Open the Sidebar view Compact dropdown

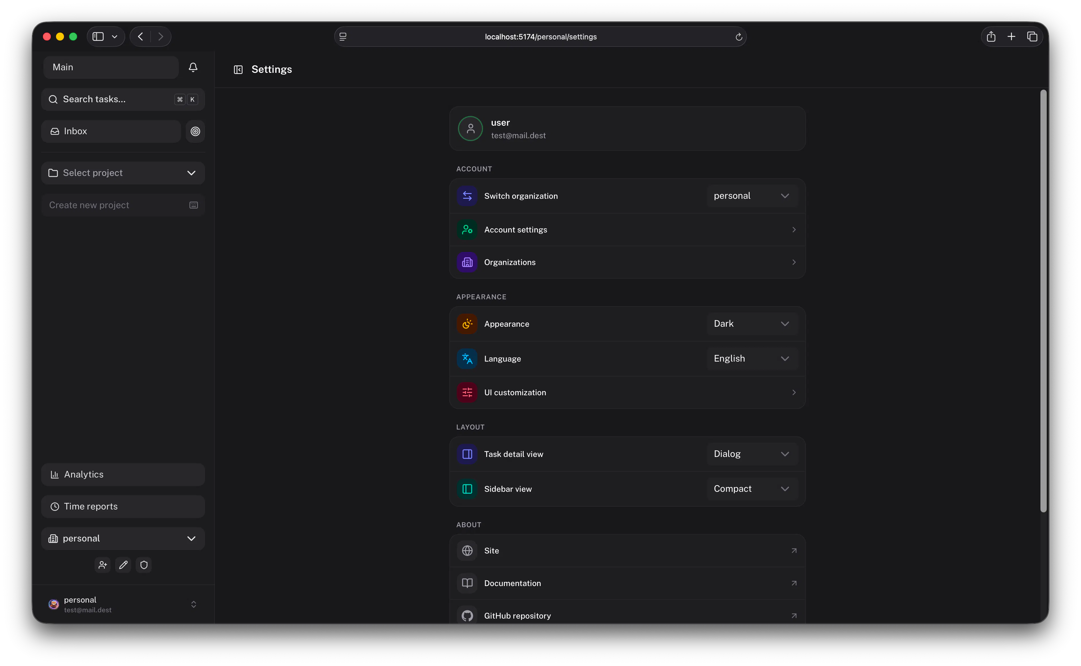coord(752,488)
